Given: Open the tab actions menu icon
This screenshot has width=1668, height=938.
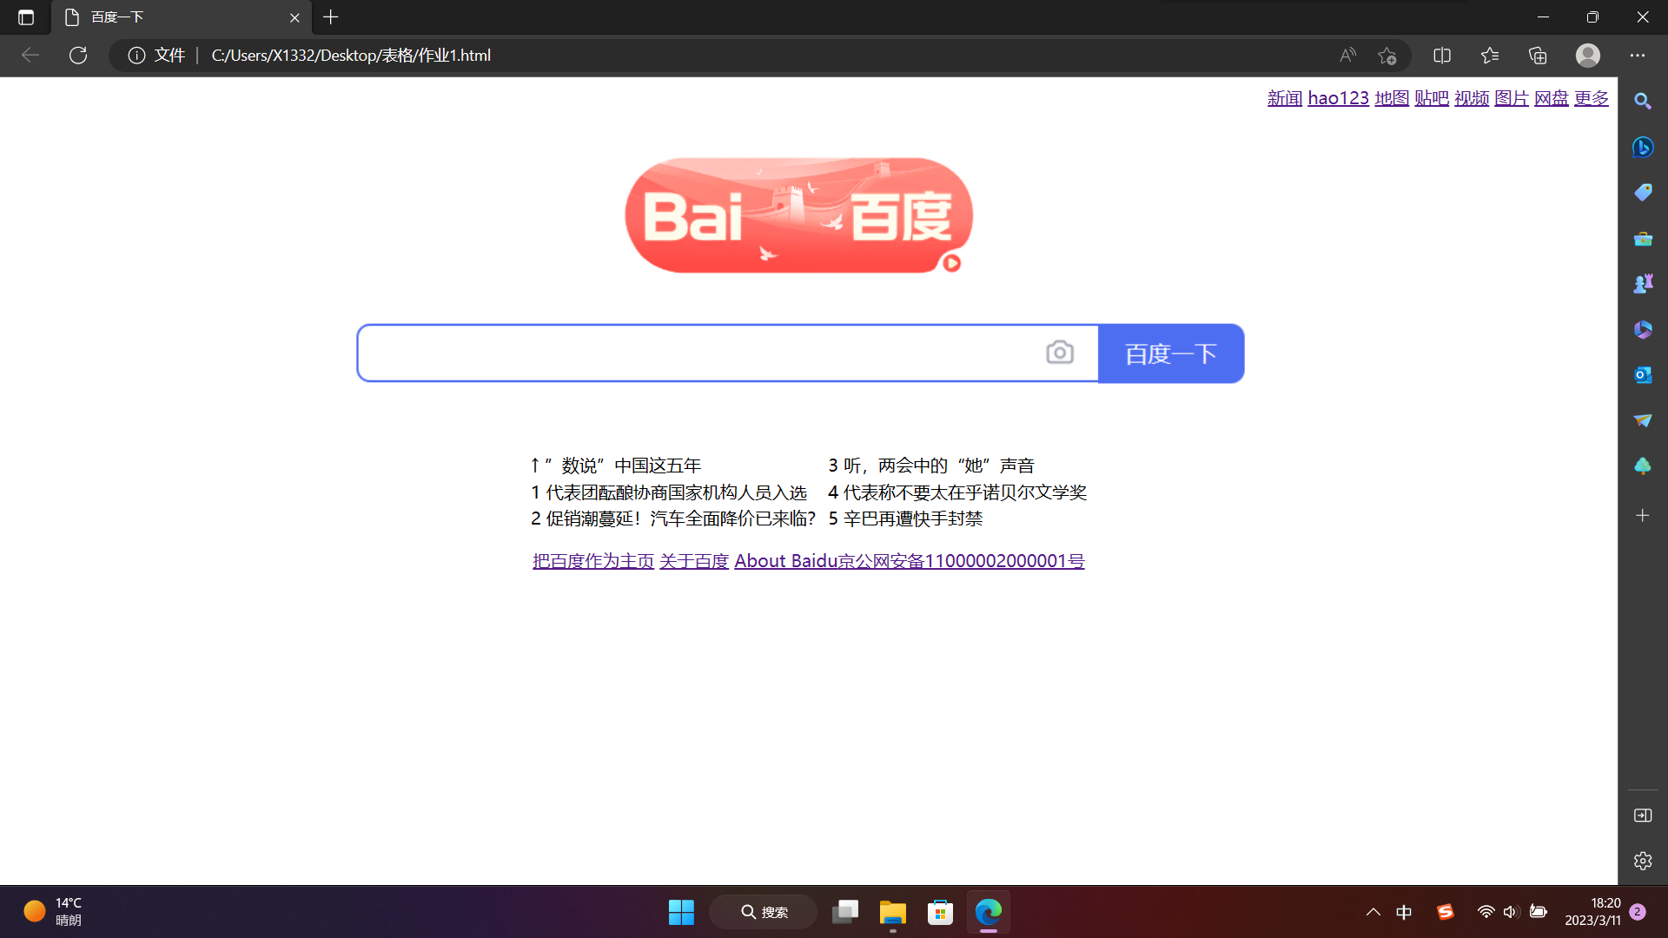Looking at the screenshot, I should (26, 17).
